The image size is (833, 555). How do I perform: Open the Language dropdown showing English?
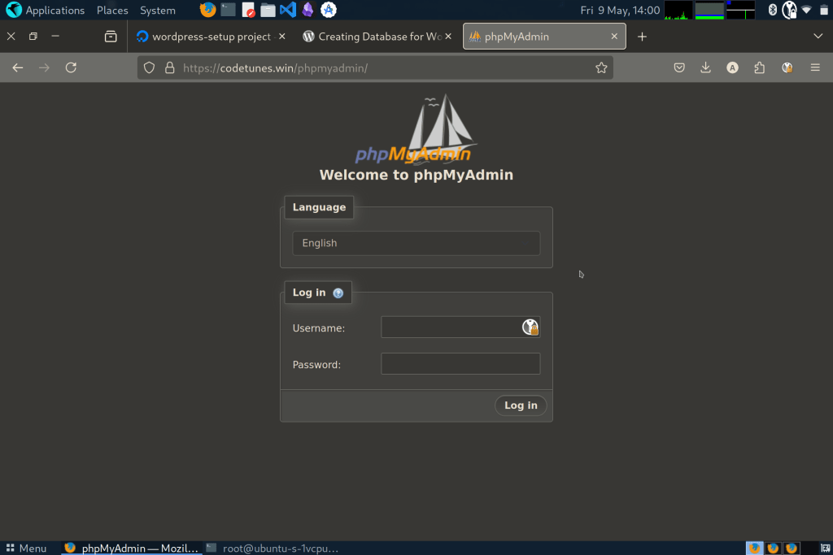[x=416, y=243]
